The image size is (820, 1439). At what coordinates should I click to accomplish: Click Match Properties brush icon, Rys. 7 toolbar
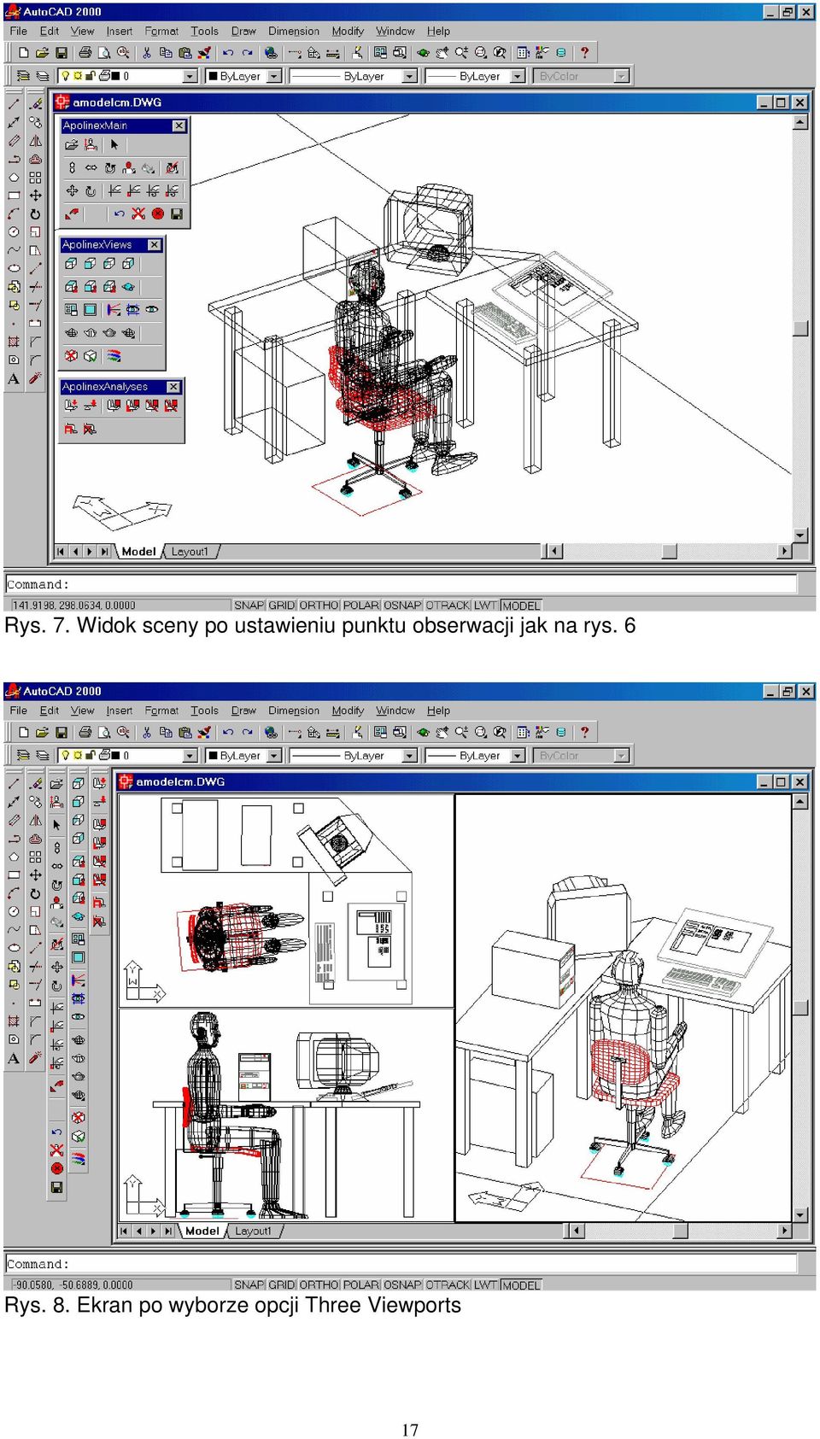[x=203, y=53]
